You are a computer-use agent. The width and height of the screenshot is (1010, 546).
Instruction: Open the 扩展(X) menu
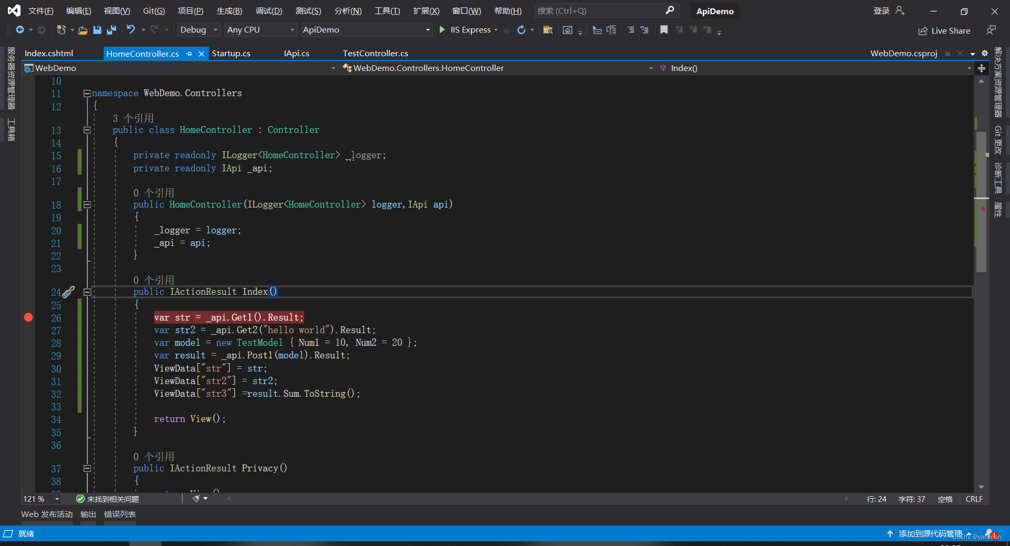pos(426,11)
